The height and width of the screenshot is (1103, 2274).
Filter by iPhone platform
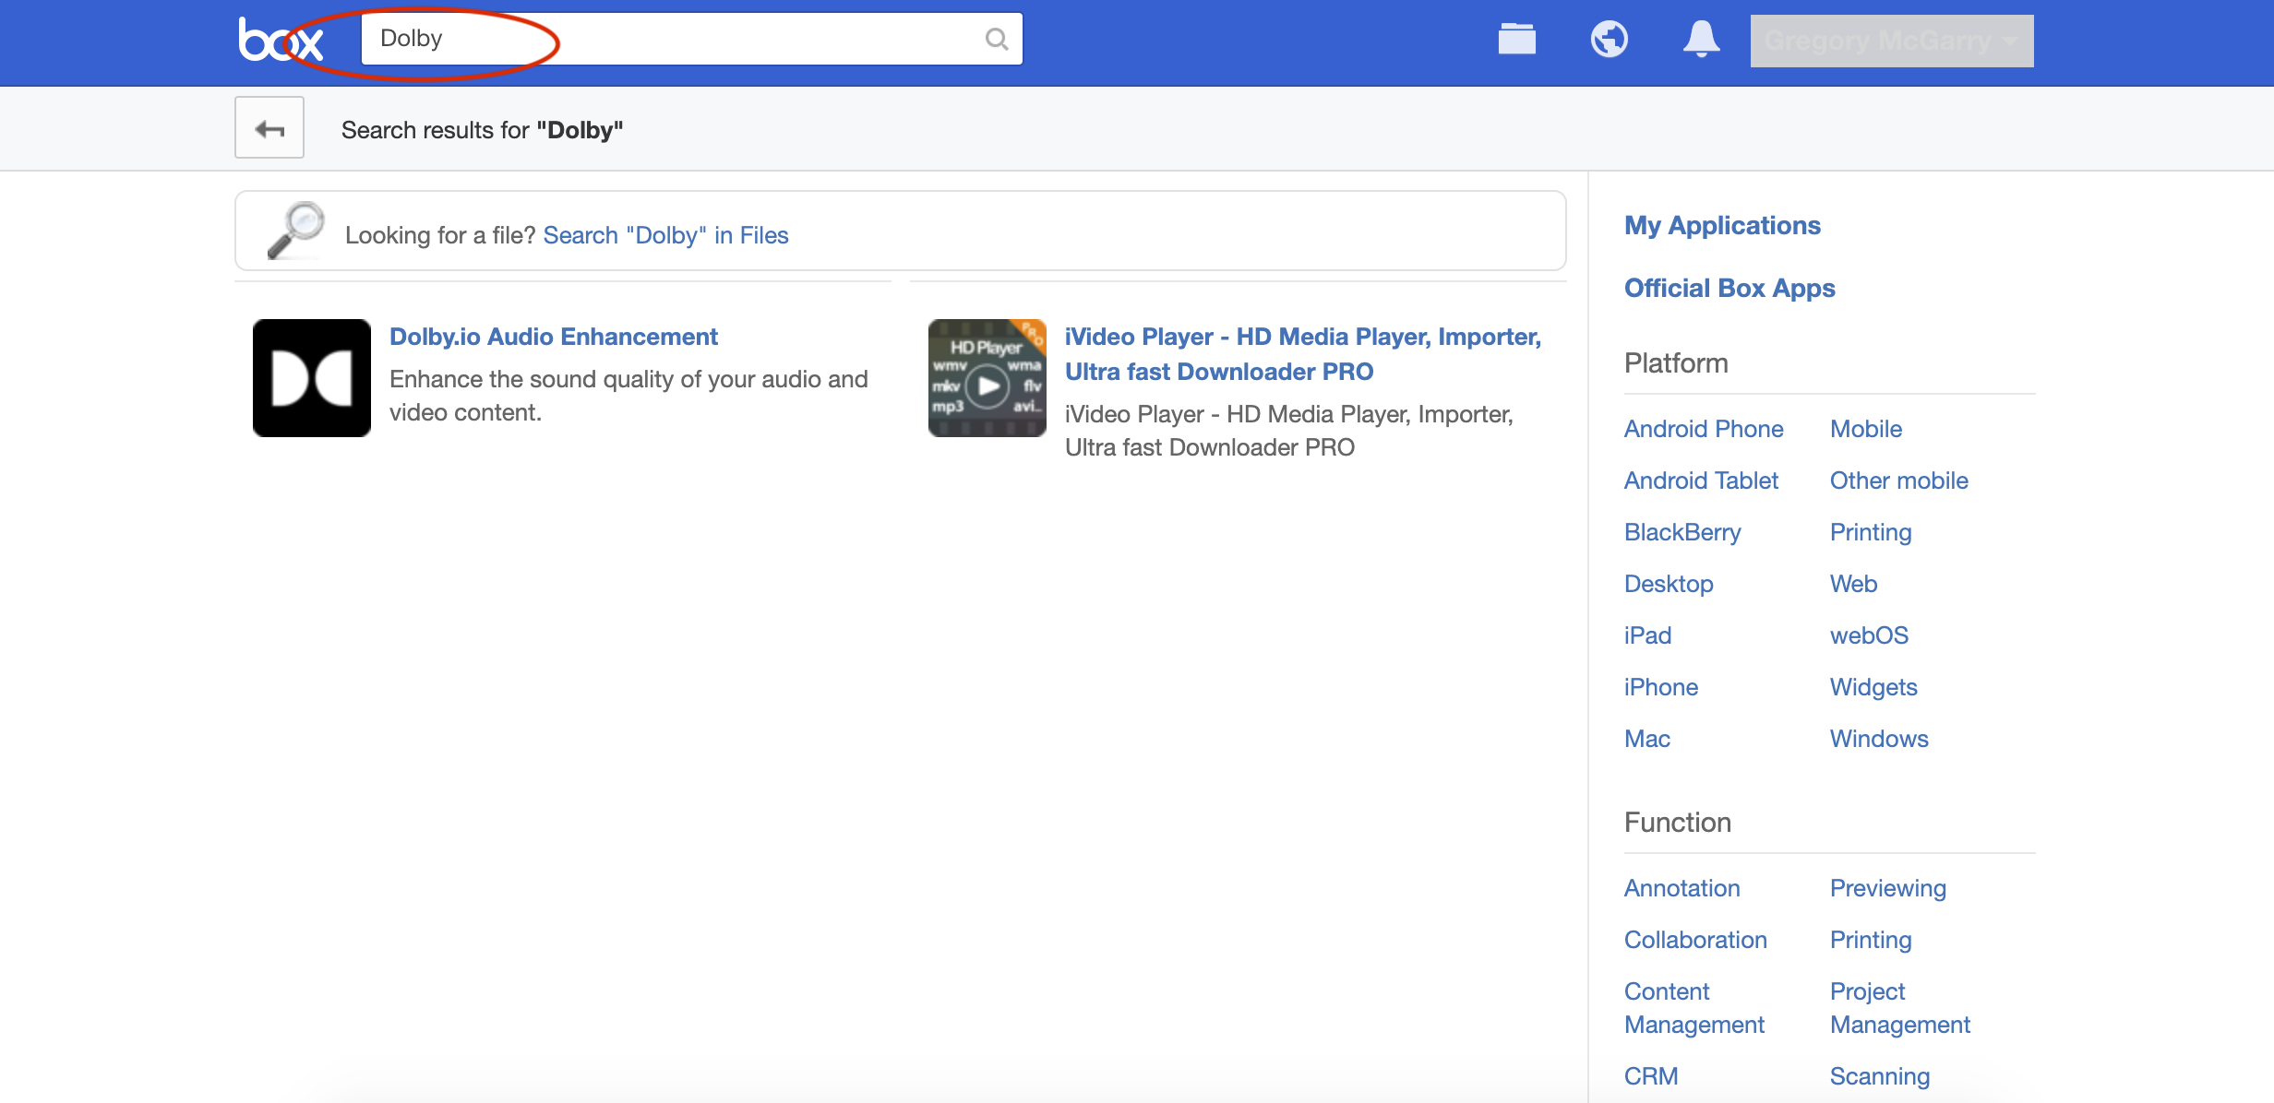pyautogui.click(x=1661, y=687)
